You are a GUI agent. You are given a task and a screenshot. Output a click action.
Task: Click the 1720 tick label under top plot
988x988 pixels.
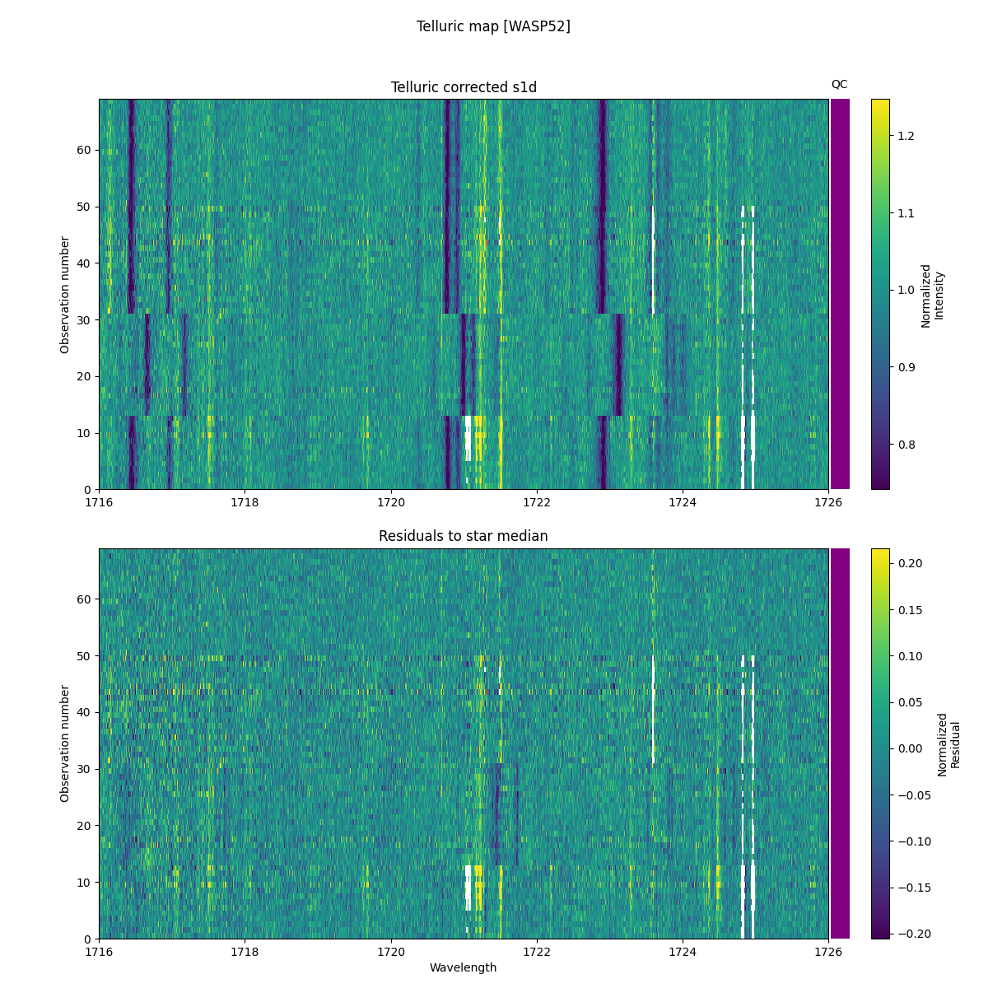[390, 502]
